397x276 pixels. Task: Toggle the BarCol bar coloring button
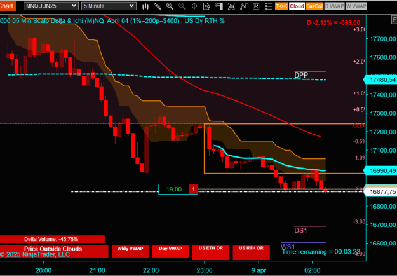[x=314, y=6]
